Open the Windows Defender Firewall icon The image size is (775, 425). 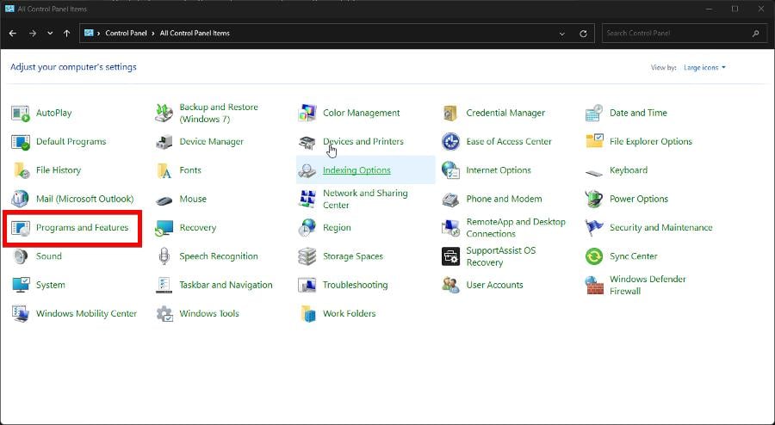click(593, 285)
